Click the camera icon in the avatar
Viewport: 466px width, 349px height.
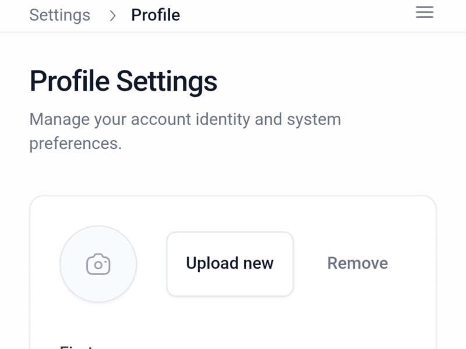click(98, 264)
